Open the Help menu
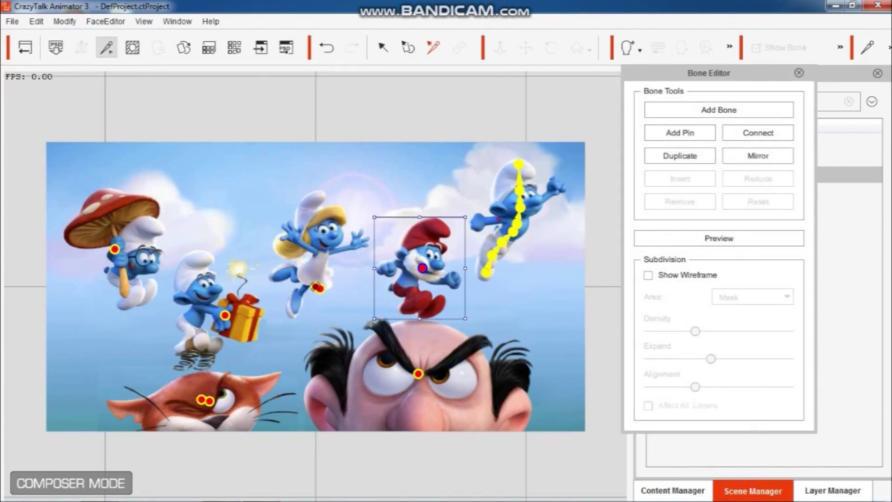The height and width of the screenshot is (502, 892). tap(210, 22)
